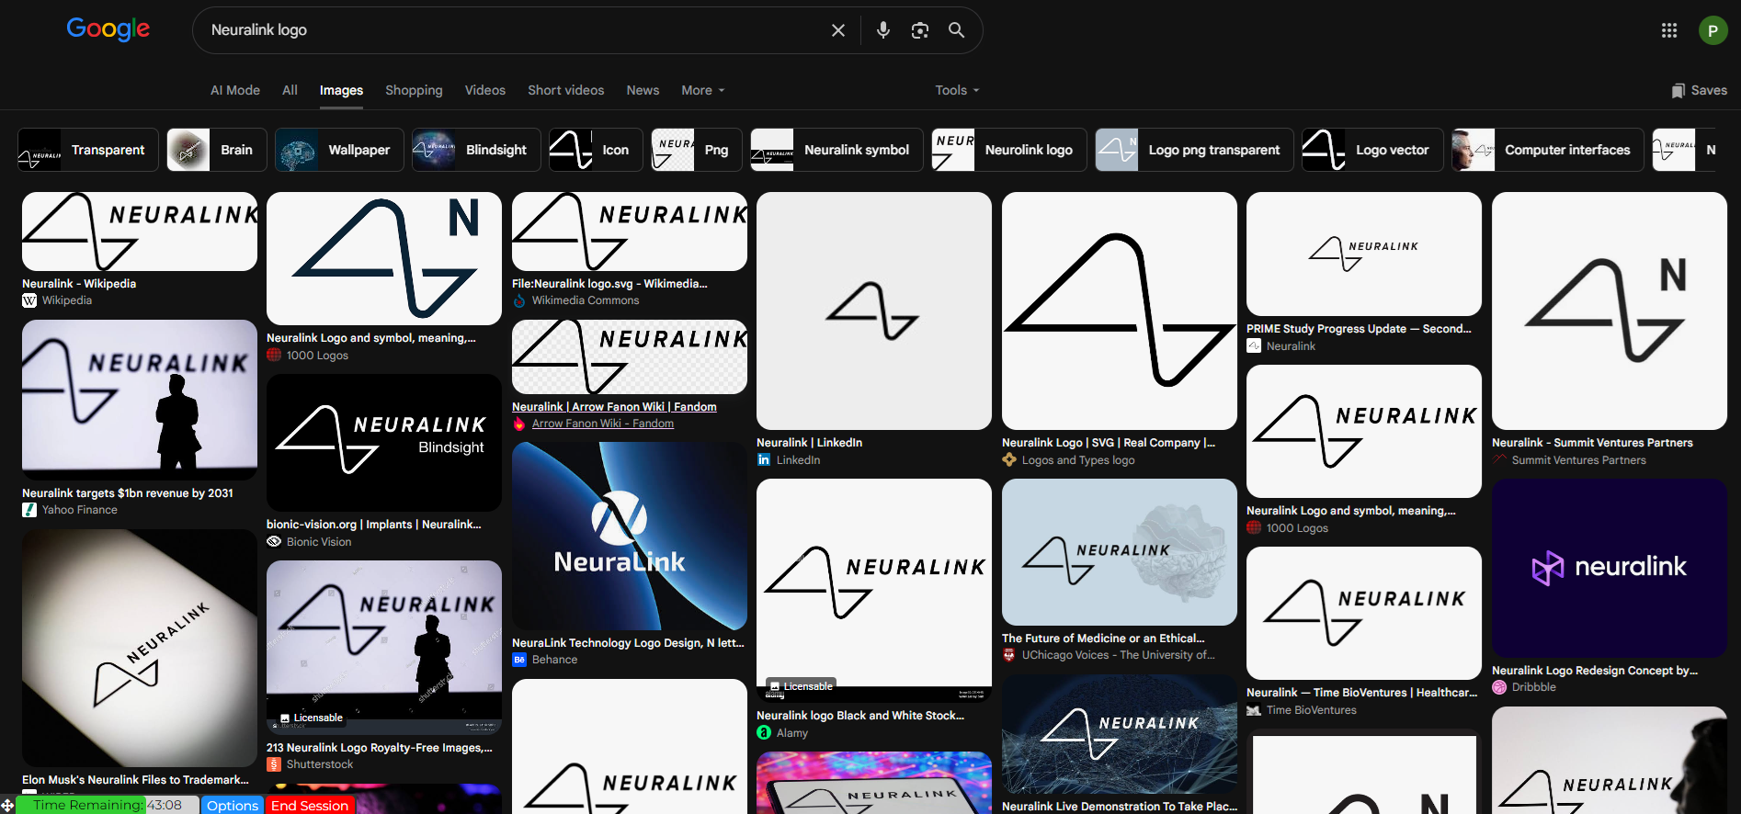Click the Arrow Fanon Wiki favicon
Image resolution: width=1741 pixels, height=814 pixels.
(519, 424)
